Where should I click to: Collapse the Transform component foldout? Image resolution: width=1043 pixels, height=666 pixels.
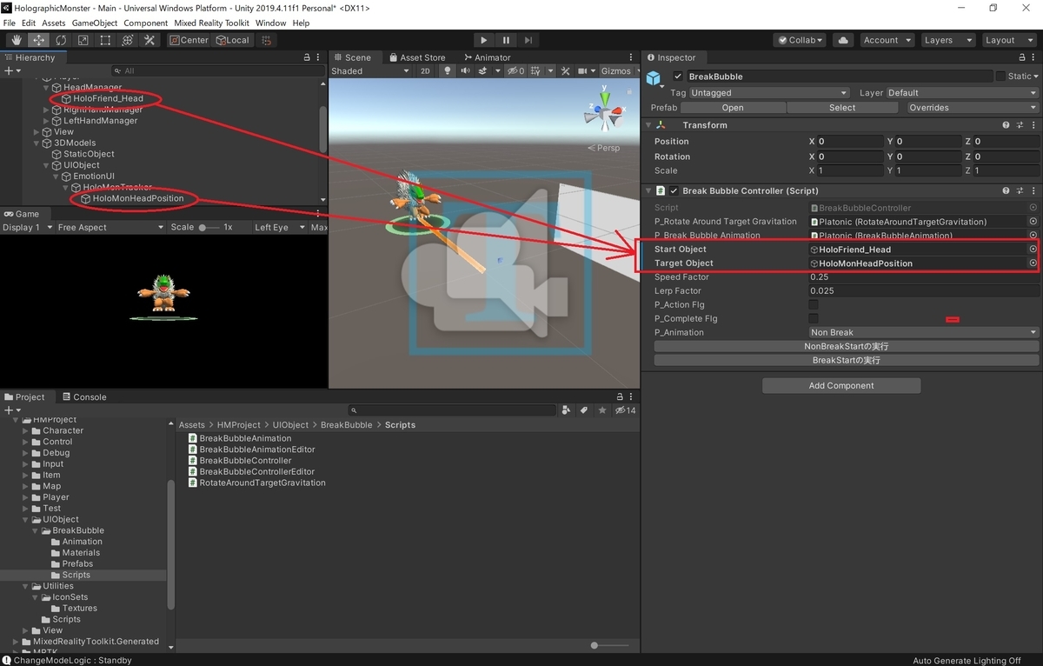click(x=648, y=125)
